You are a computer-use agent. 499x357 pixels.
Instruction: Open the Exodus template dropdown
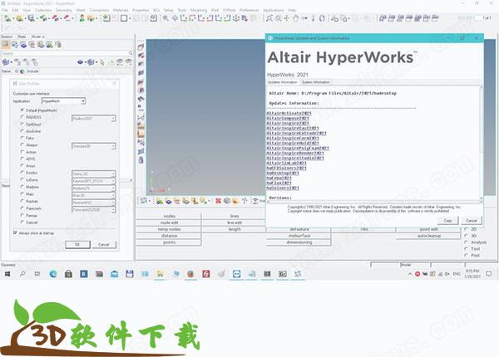point(93,174)
